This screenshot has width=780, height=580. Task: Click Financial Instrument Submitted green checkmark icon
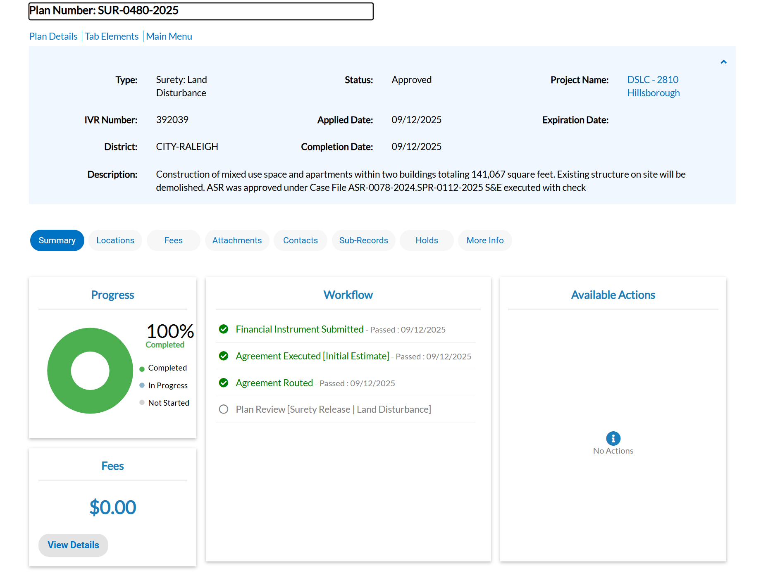coord(224,329)
